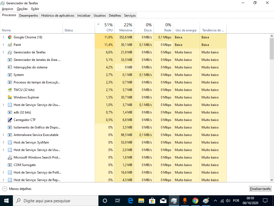Click the Interrupções do sistema icon
This screenshot has width=274, height=206.
click(x=10, y=67)
